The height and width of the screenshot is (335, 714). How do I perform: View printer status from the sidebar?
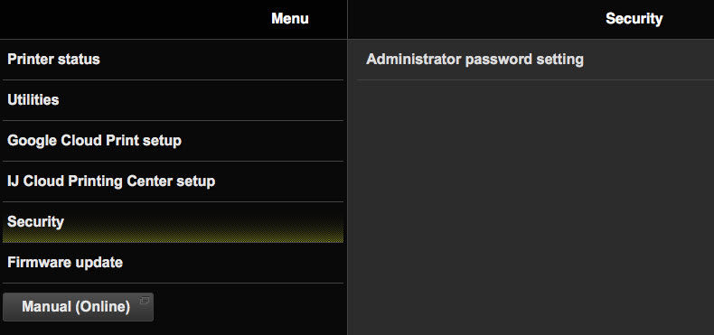click(173, 60)
